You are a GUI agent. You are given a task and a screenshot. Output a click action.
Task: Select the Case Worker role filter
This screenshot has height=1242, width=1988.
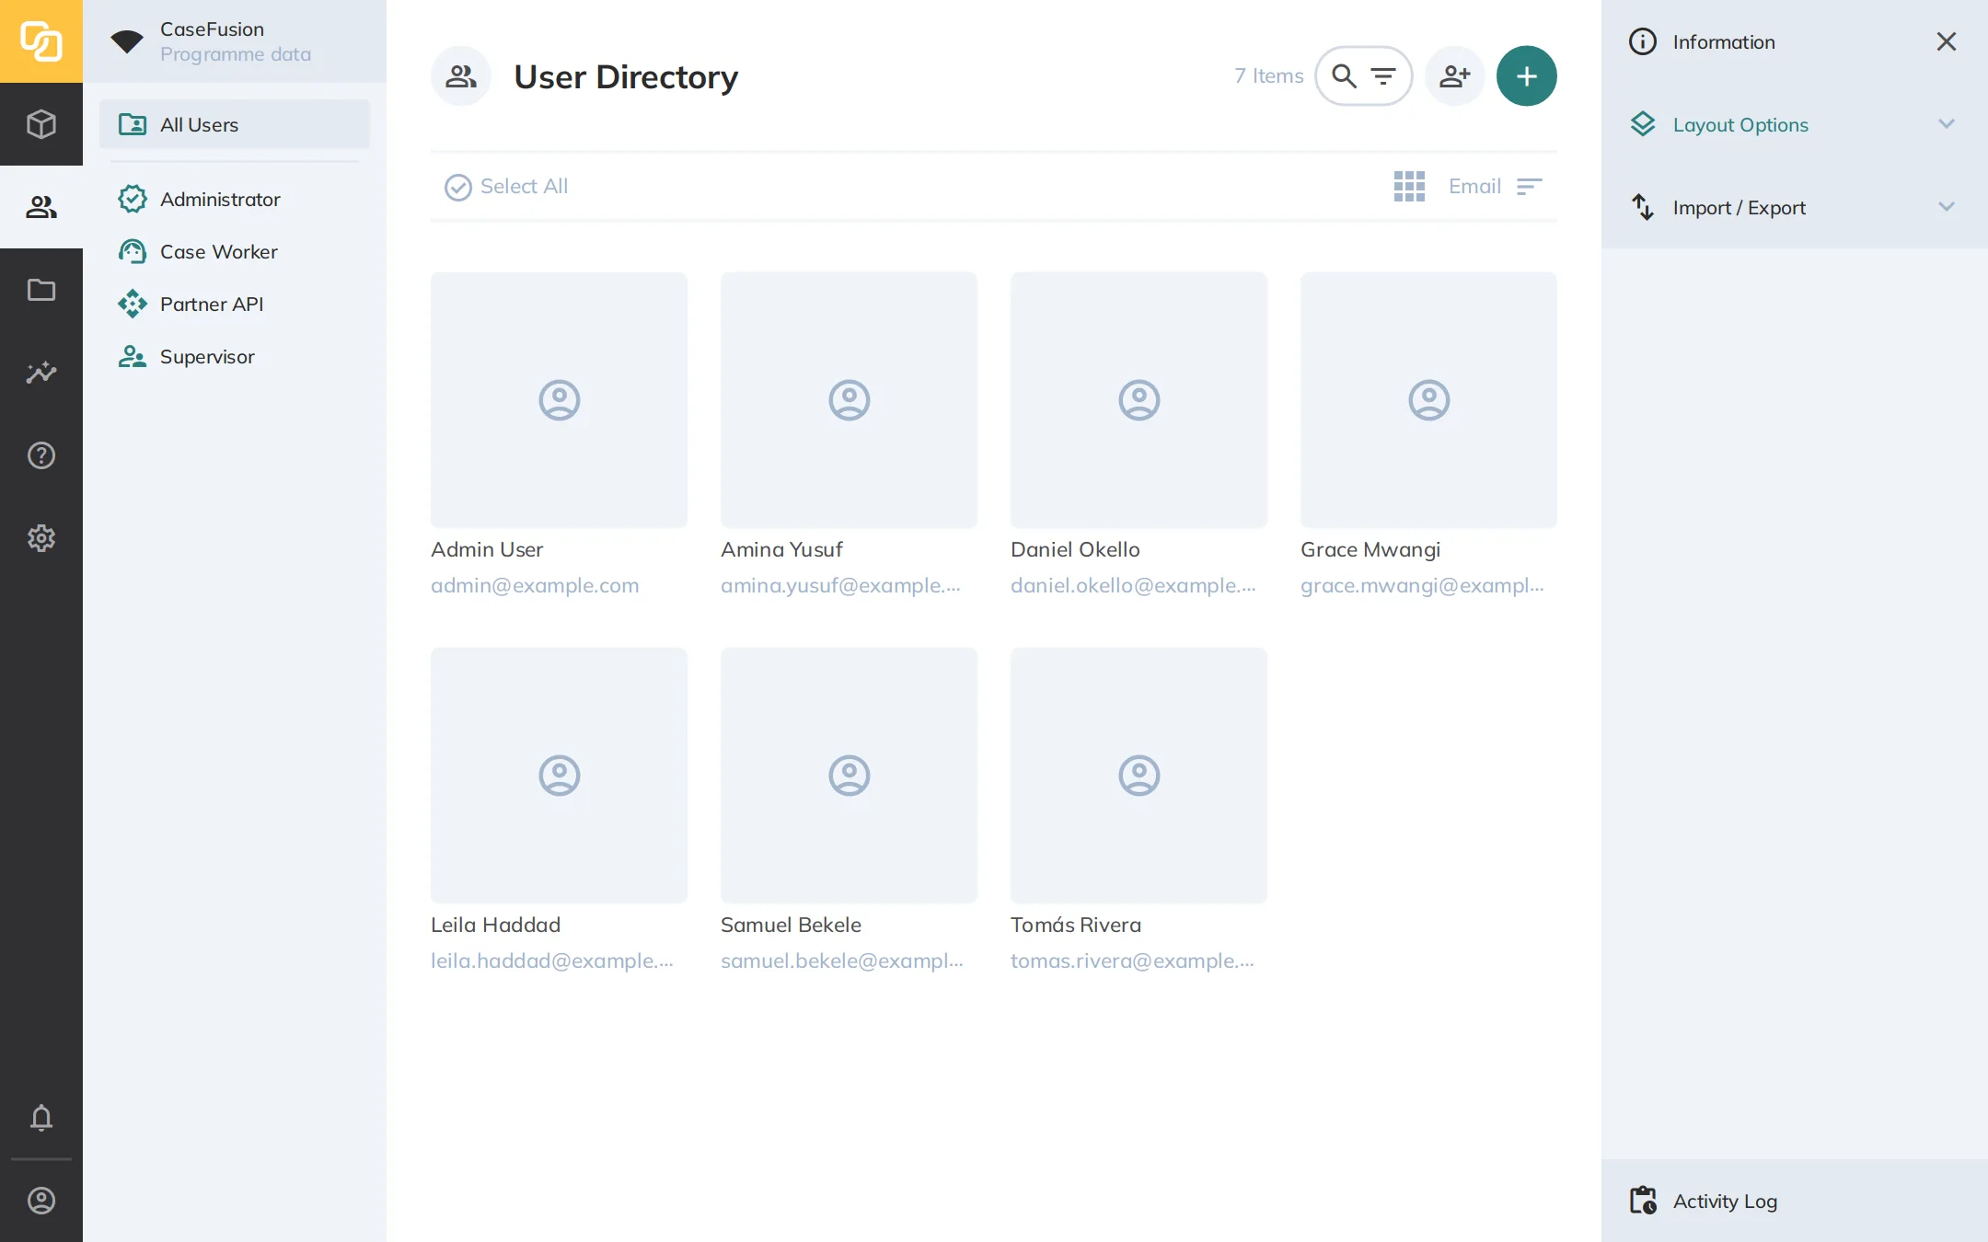pos(235,251)
